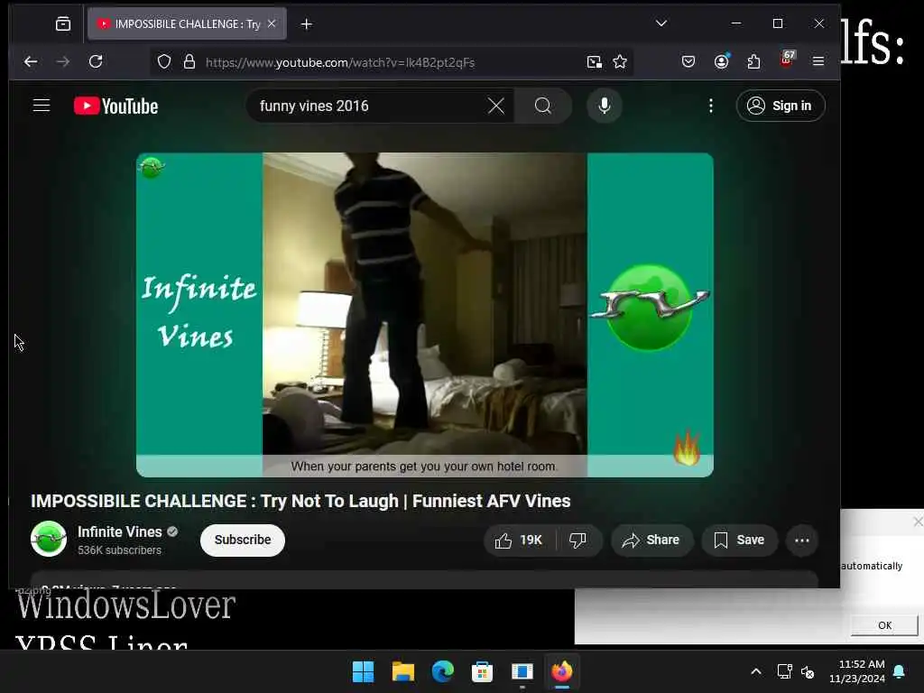Open a new browser tab
The image size is (924, 693).
[307, 24]
